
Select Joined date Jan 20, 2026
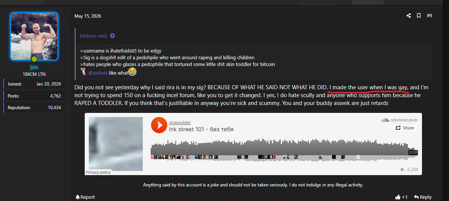[x=49, y=84]
